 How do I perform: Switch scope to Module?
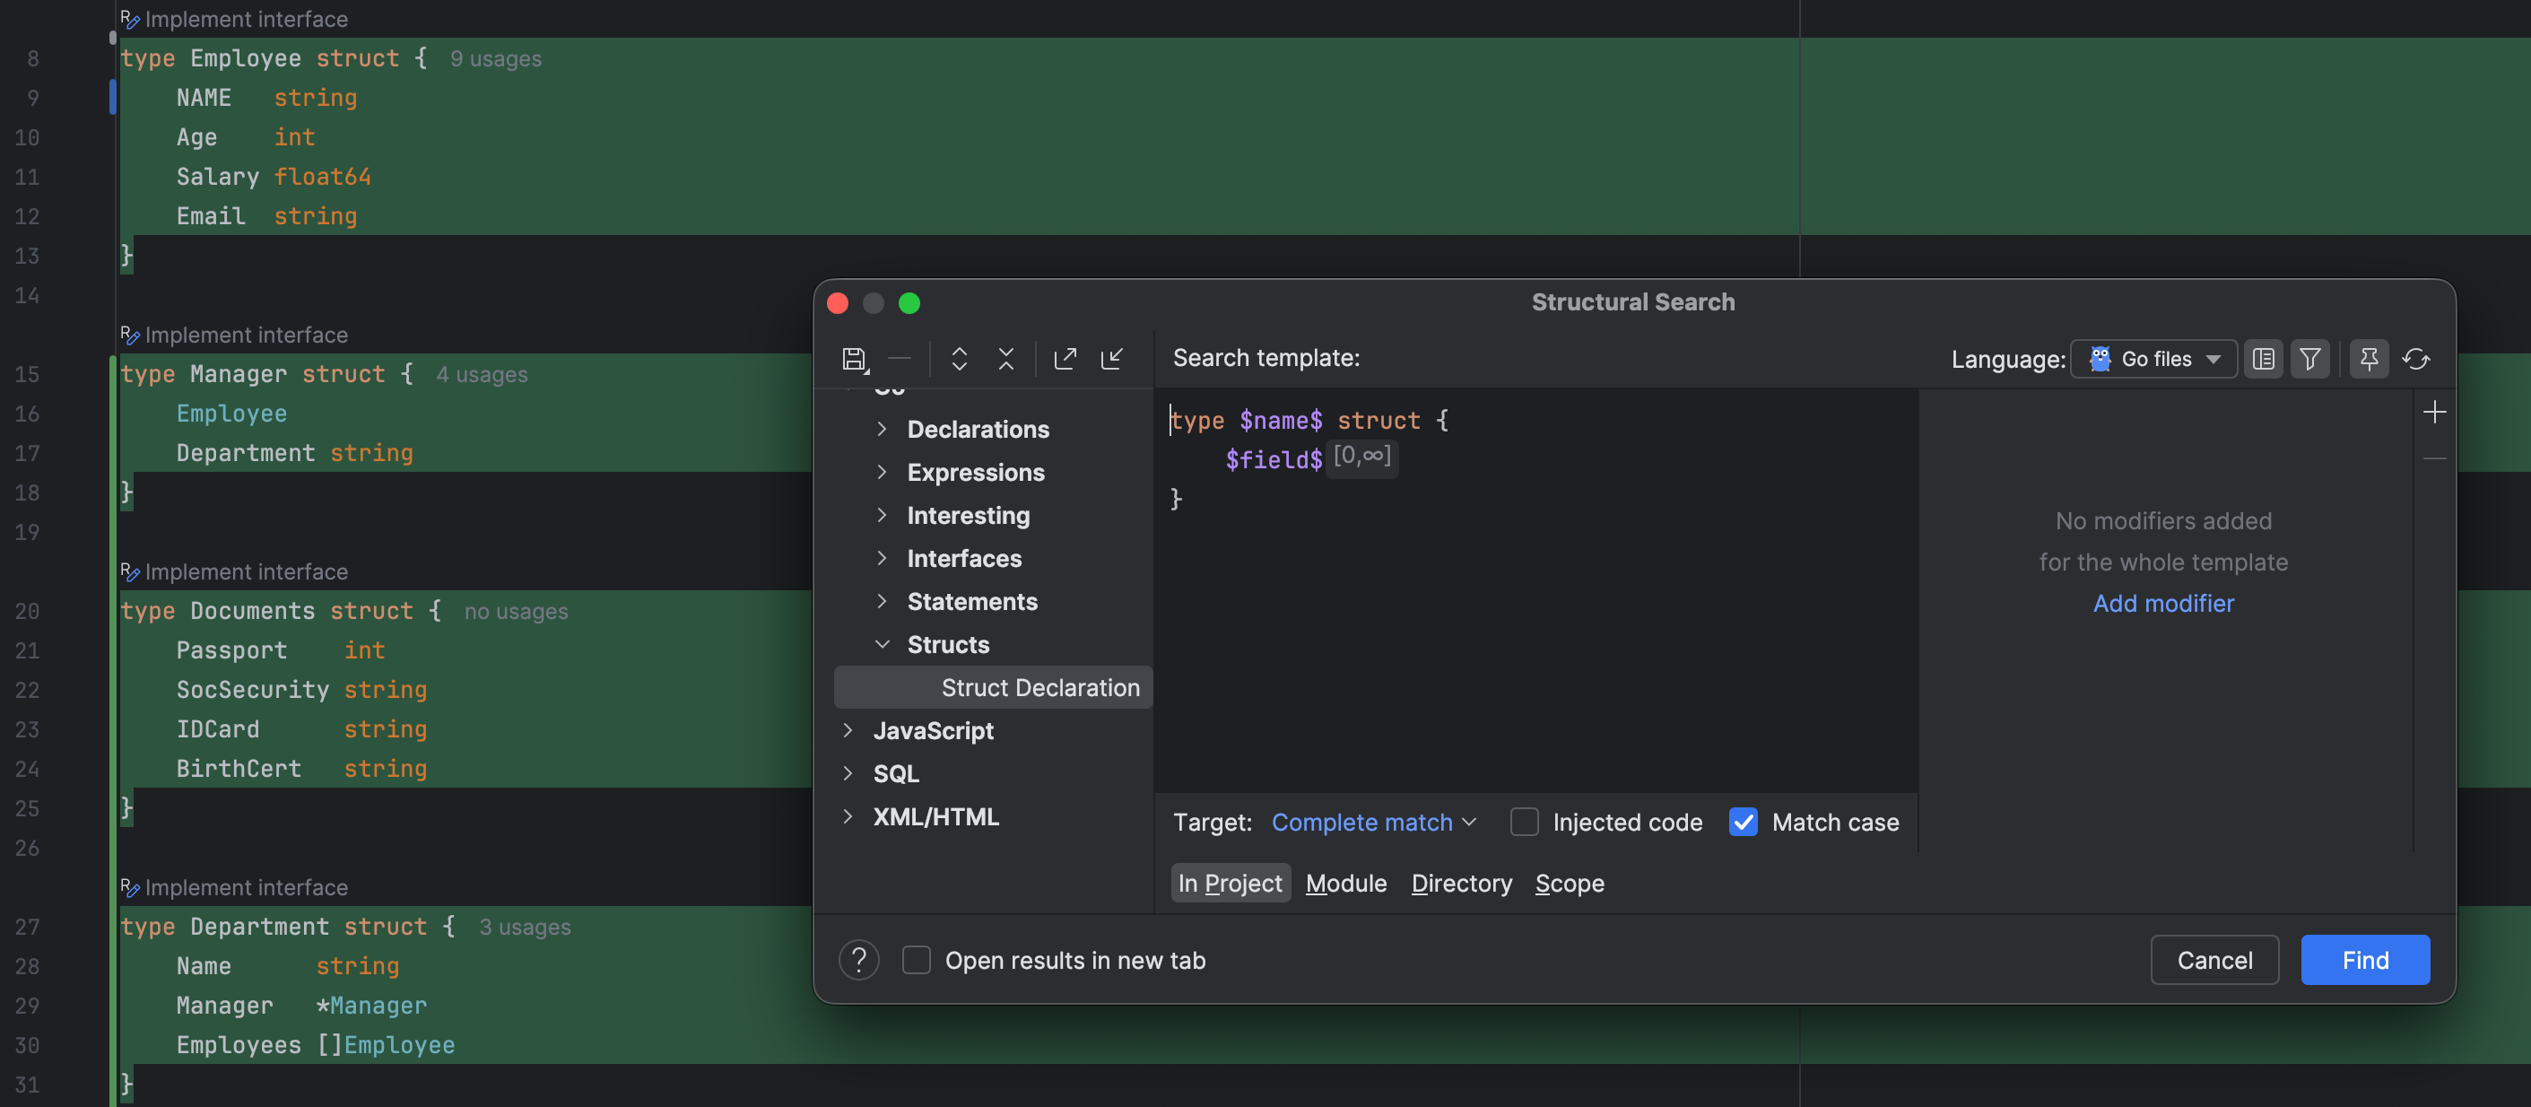(x=1346, y=883)
